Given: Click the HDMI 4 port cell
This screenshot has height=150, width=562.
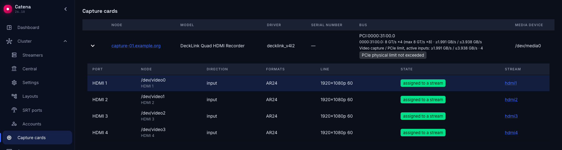Looking at the screenshot, I should [100, 133].
